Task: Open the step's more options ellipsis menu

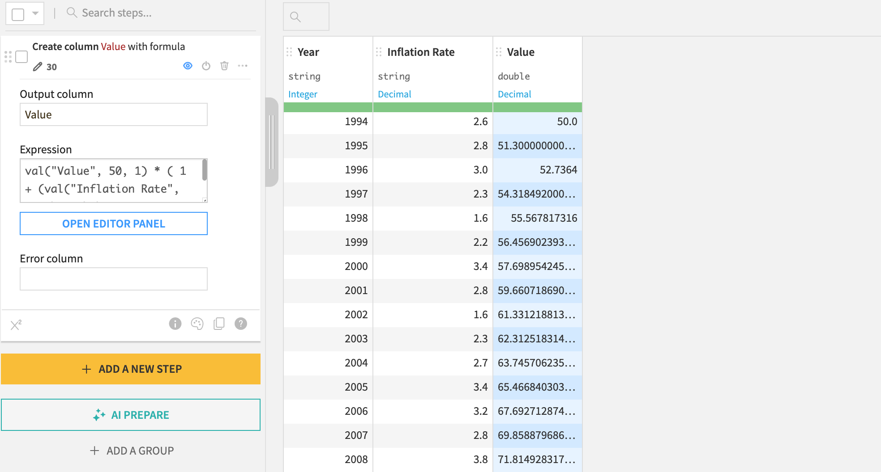Action: [243, 66]
